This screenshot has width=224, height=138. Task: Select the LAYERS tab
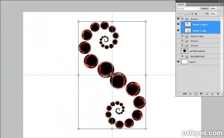(x=181, y=4)
